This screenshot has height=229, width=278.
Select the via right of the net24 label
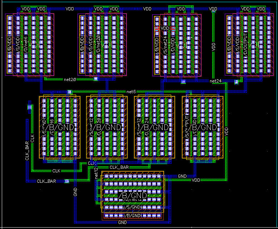(236, 82)
